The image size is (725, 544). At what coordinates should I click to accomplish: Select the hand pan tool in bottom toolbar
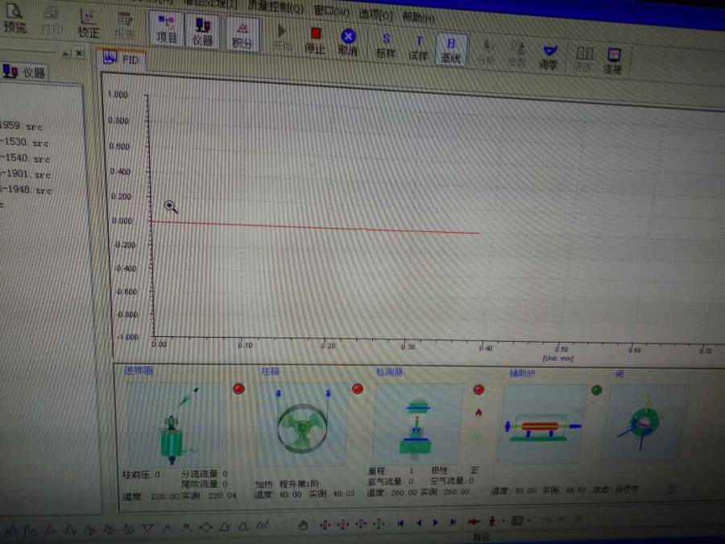tap(304, 525)
